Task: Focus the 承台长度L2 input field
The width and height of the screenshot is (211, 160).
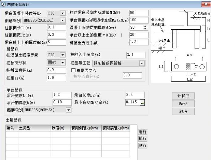Action: click(135, 95)
